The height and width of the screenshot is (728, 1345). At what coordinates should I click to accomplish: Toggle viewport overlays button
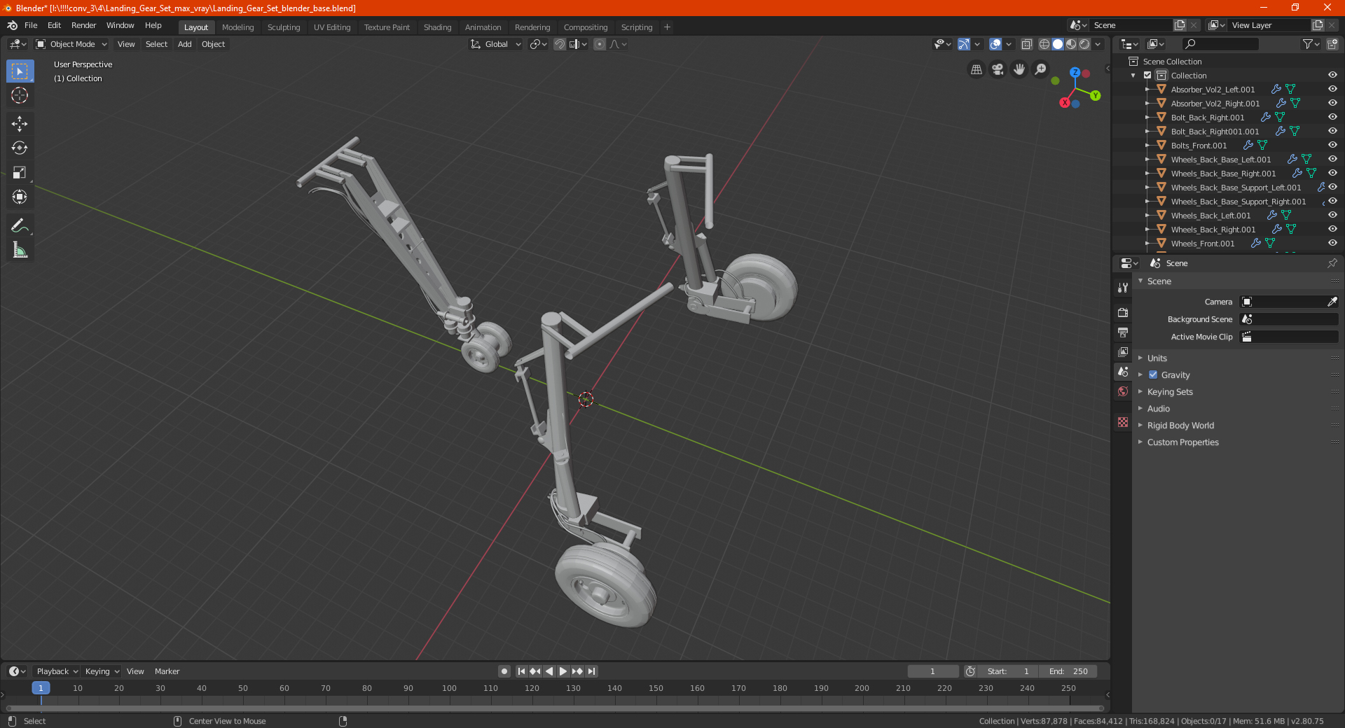click(x=995, y=44)
